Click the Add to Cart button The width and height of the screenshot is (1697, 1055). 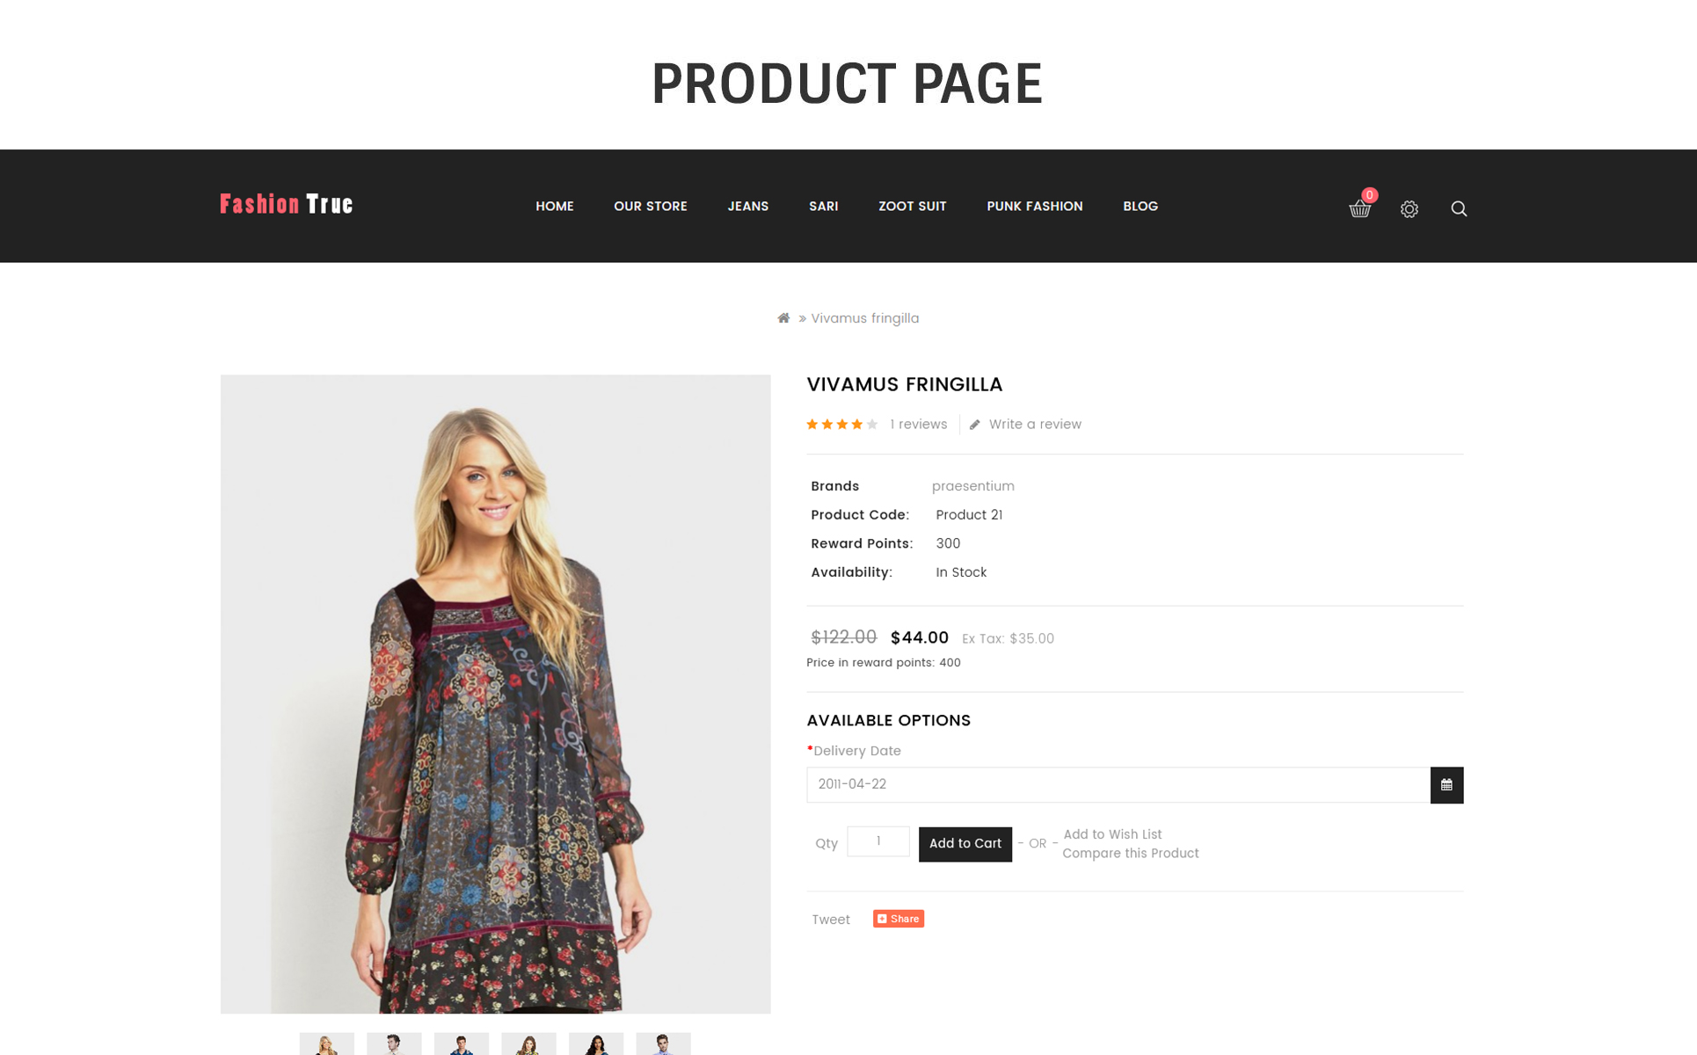965,844
